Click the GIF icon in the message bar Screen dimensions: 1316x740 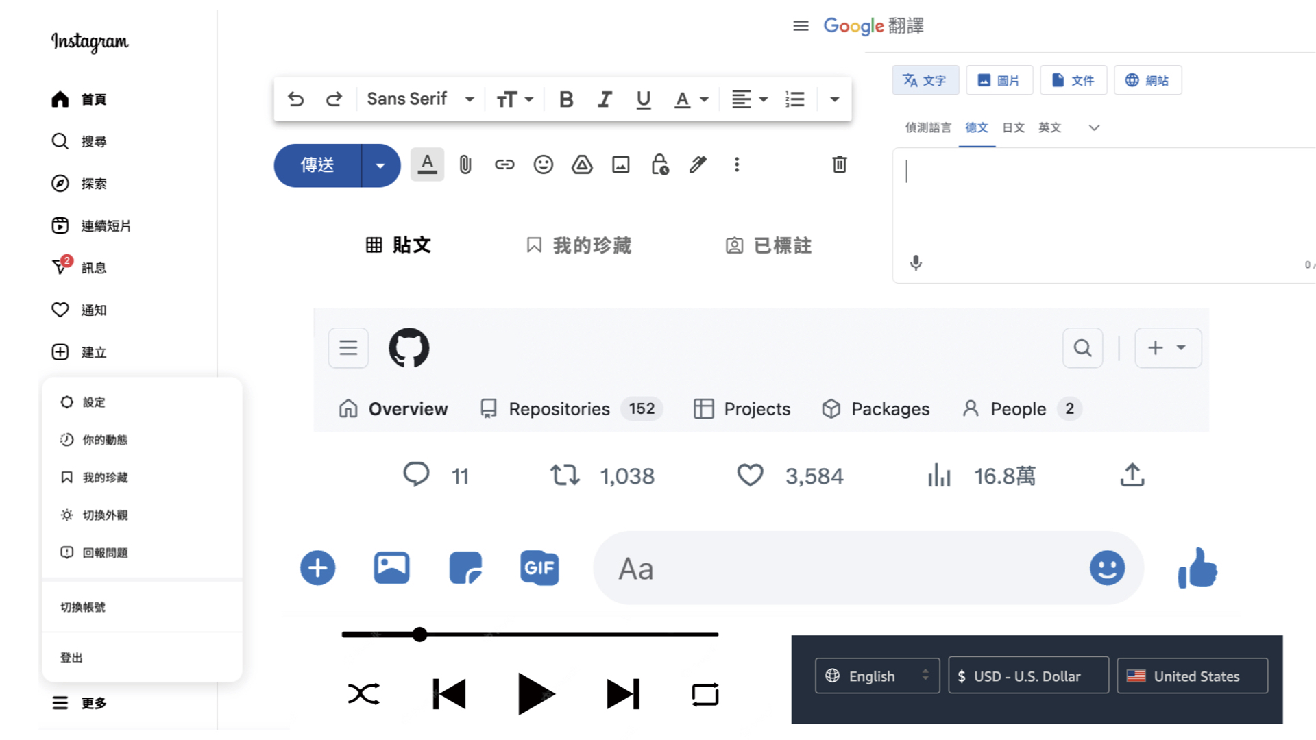pyautogui.click(x=539, y=568)
